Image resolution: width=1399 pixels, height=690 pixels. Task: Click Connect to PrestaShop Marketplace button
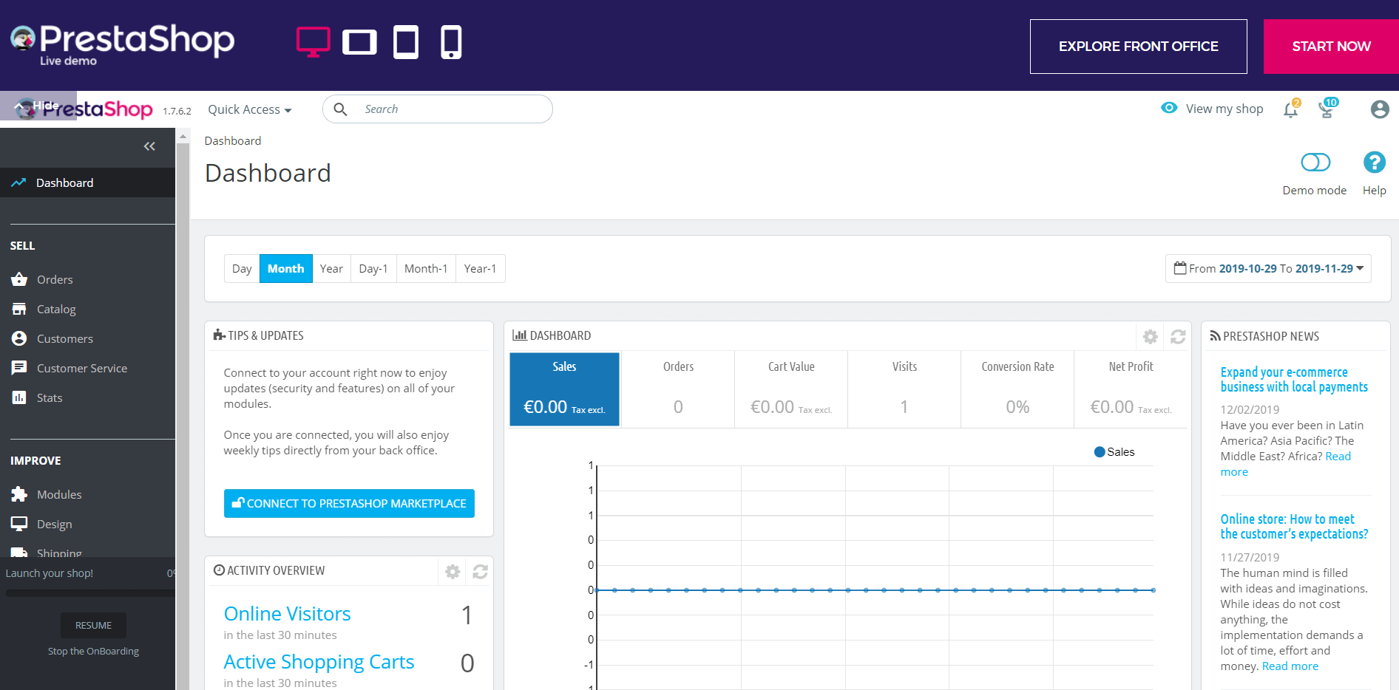pyautogui.click(x=349, y=503)
